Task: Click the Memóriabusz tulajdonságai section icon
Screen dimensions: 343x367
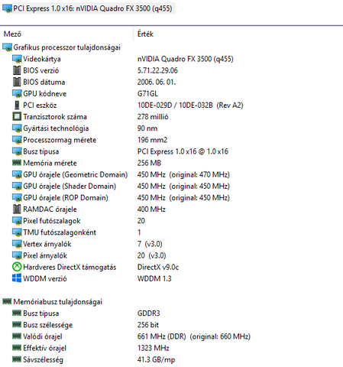Action: tap(7, 301)
